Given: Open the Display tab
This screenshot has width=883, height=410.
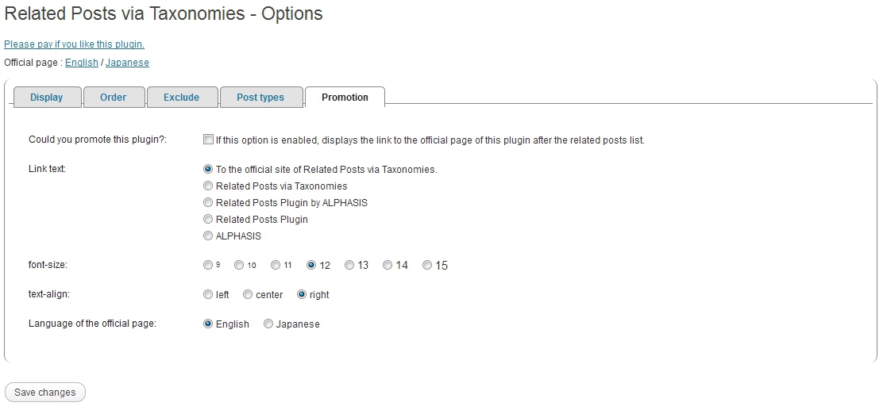Looking at the screenshot, I should (46, 98).
